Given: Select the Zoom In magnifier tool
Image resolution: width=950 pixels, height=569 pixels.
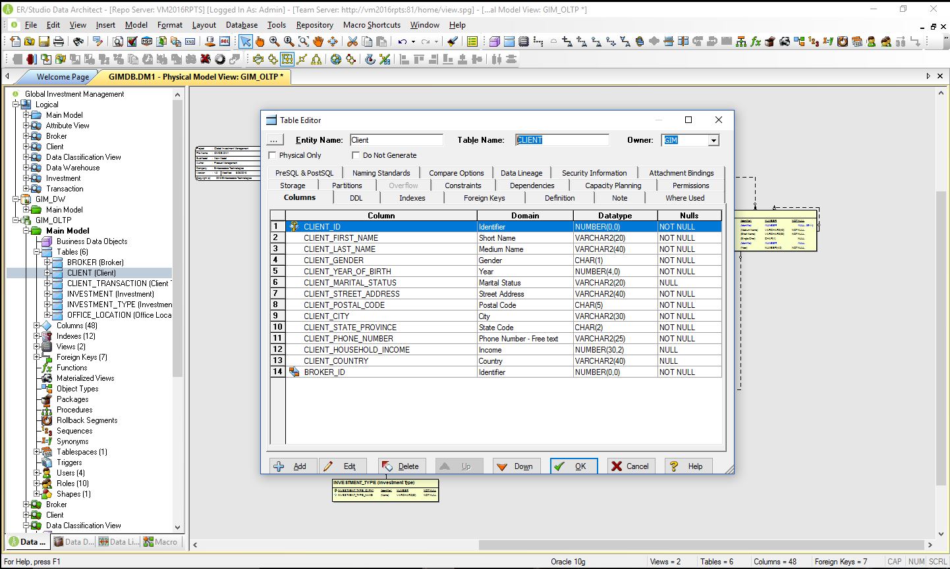Looking at the screenshot, I should pyautogui.click(x=273, y=41).
